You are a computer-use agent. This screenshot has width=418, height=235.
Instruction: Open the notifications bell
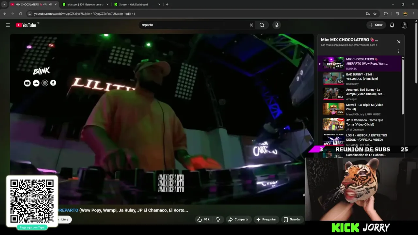[392, 25]
